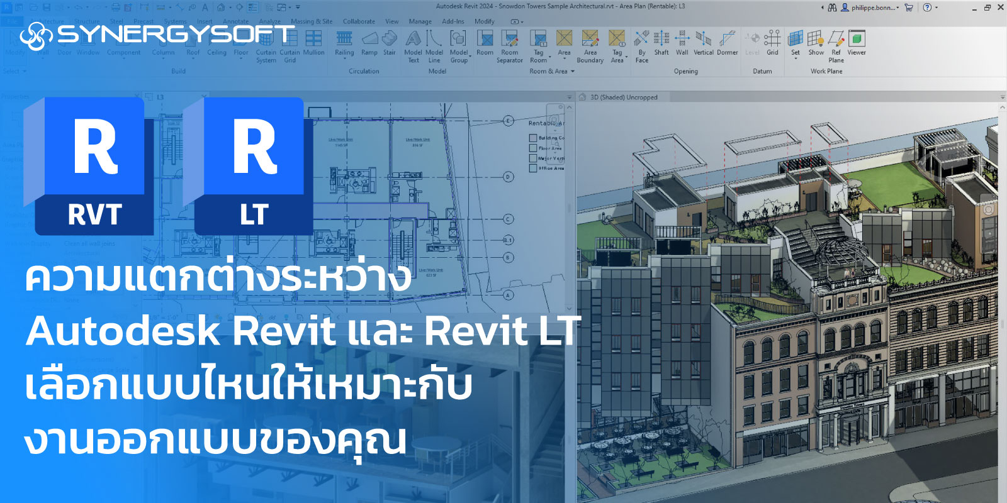Select the Dormer opening tool
The image size is (1007, 503).
click(x=727, y=43)
